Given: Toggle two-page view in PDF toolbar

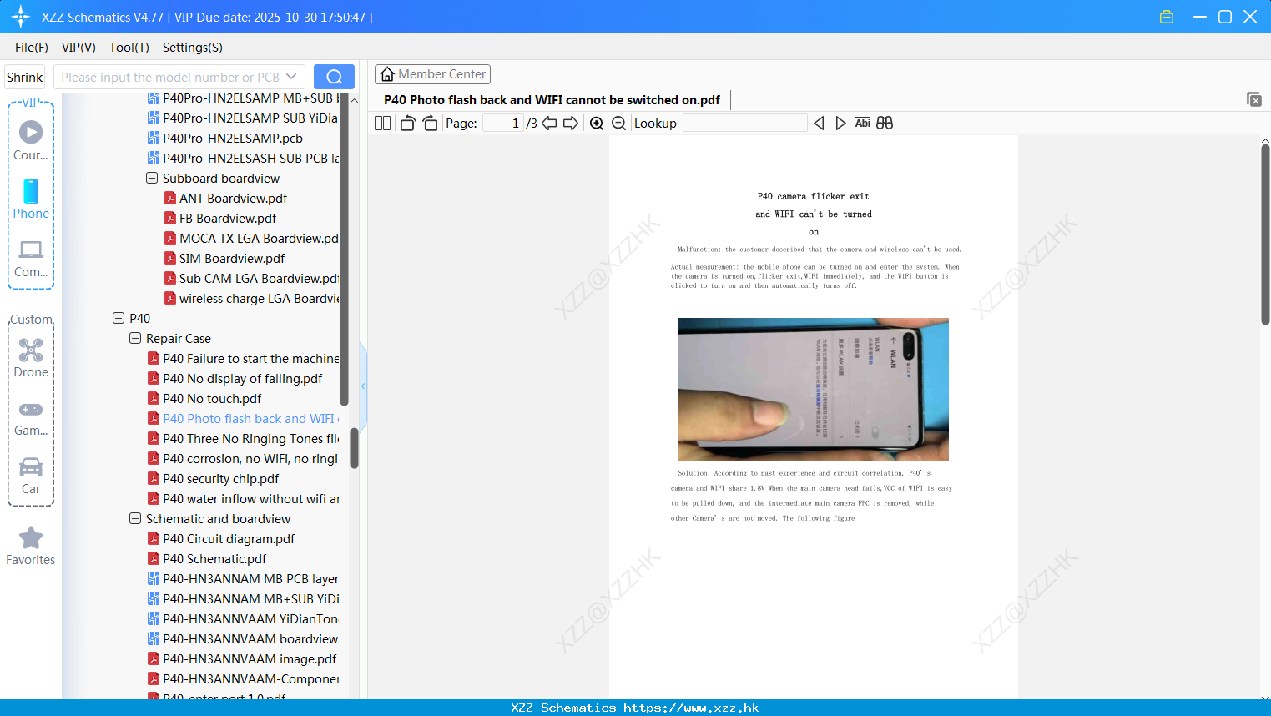Looking at the screenshot, I should click(383, 124).
